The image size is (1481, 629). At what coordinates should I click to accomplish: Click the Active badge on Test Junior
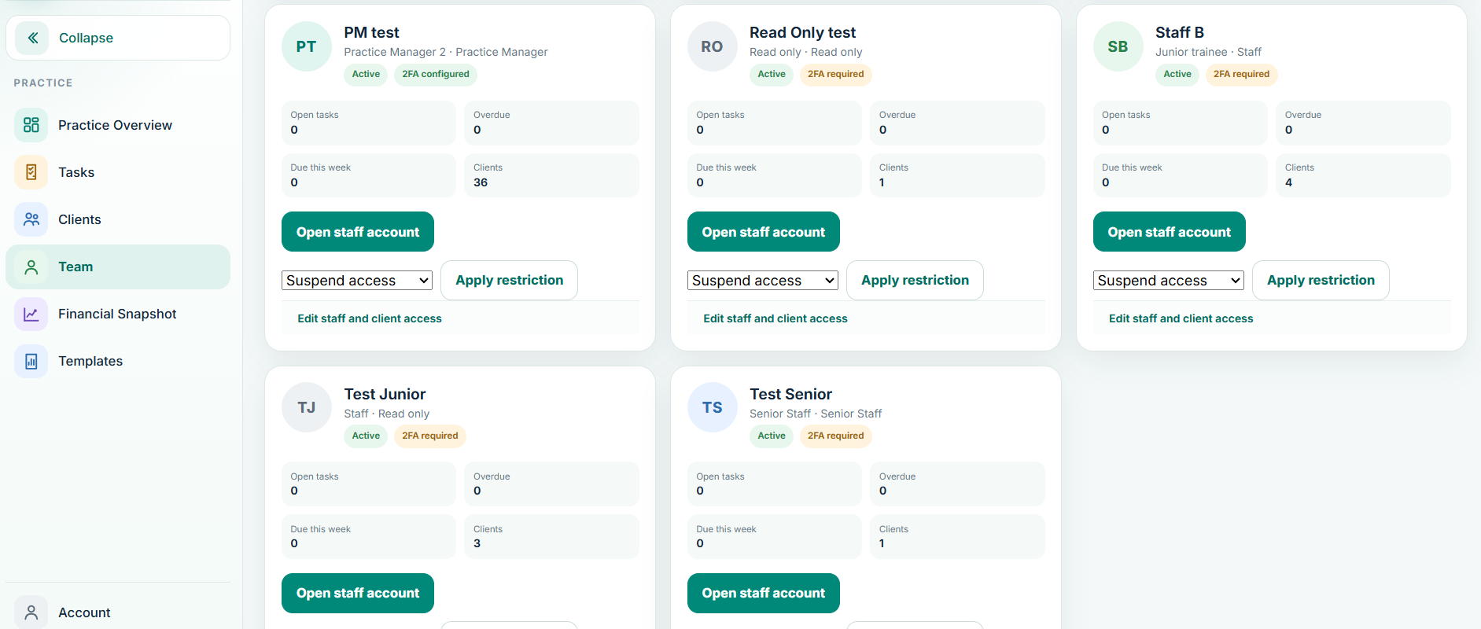366,436
